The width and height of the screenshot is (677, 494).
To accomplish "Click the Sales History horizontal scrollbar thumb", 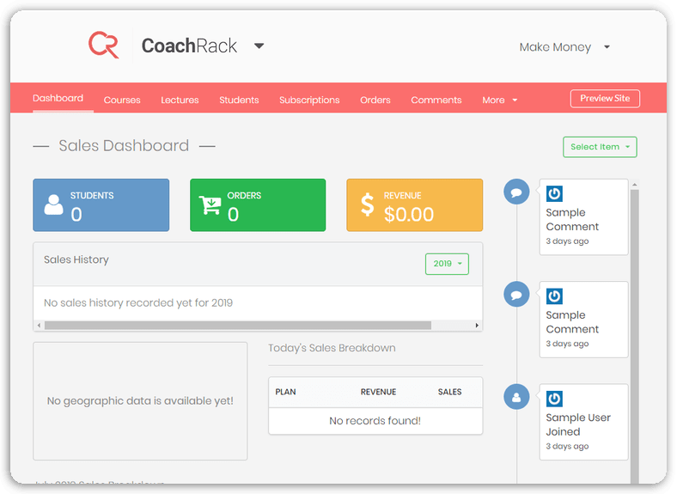I will point(237,325).
